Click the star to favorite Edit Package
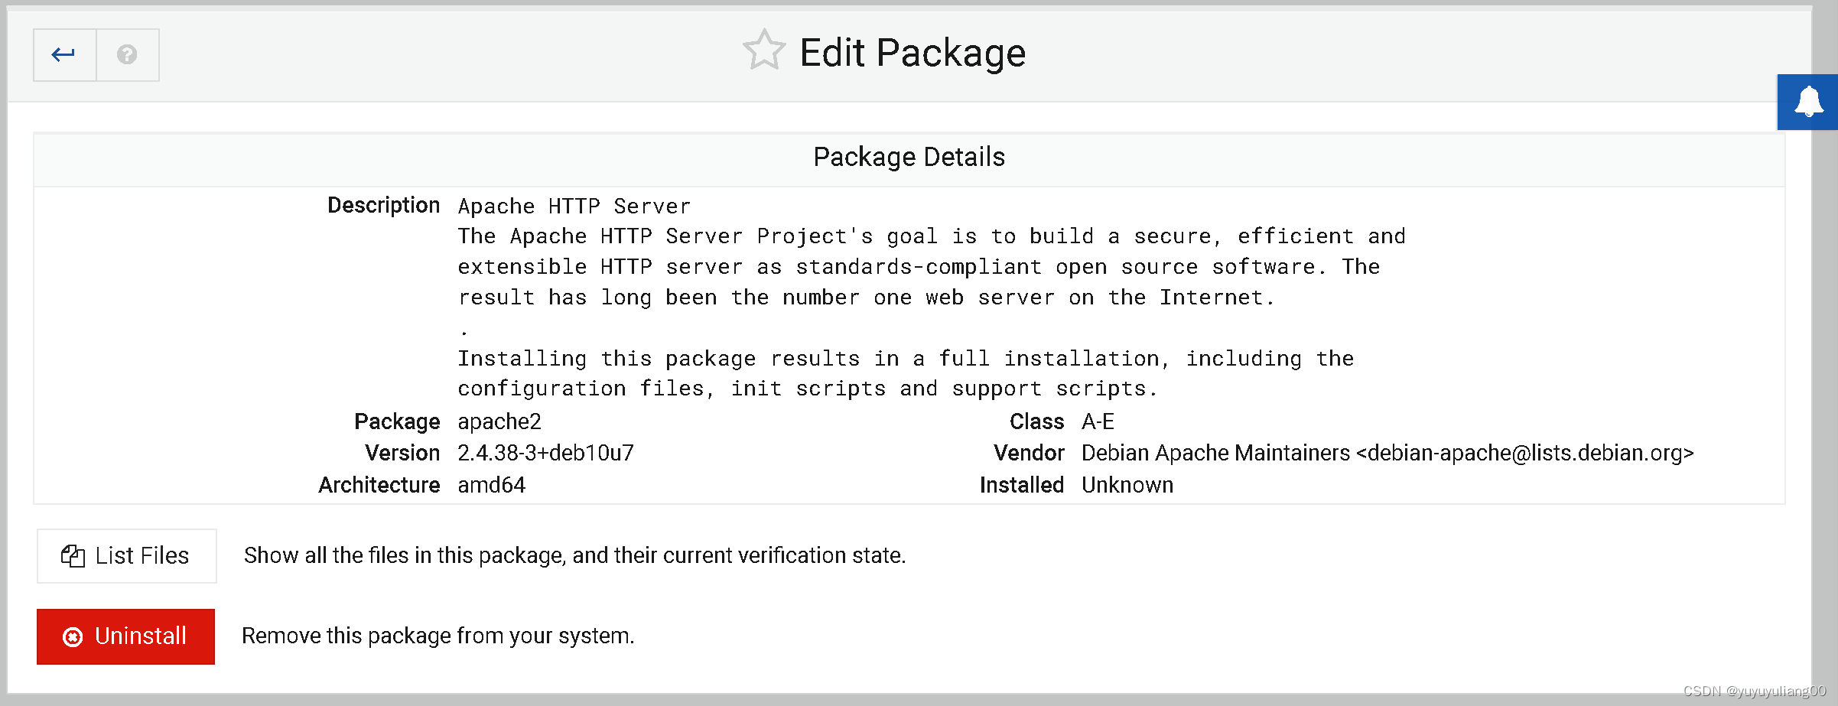This screenshot has height=706, width=1838. (764, 51)
